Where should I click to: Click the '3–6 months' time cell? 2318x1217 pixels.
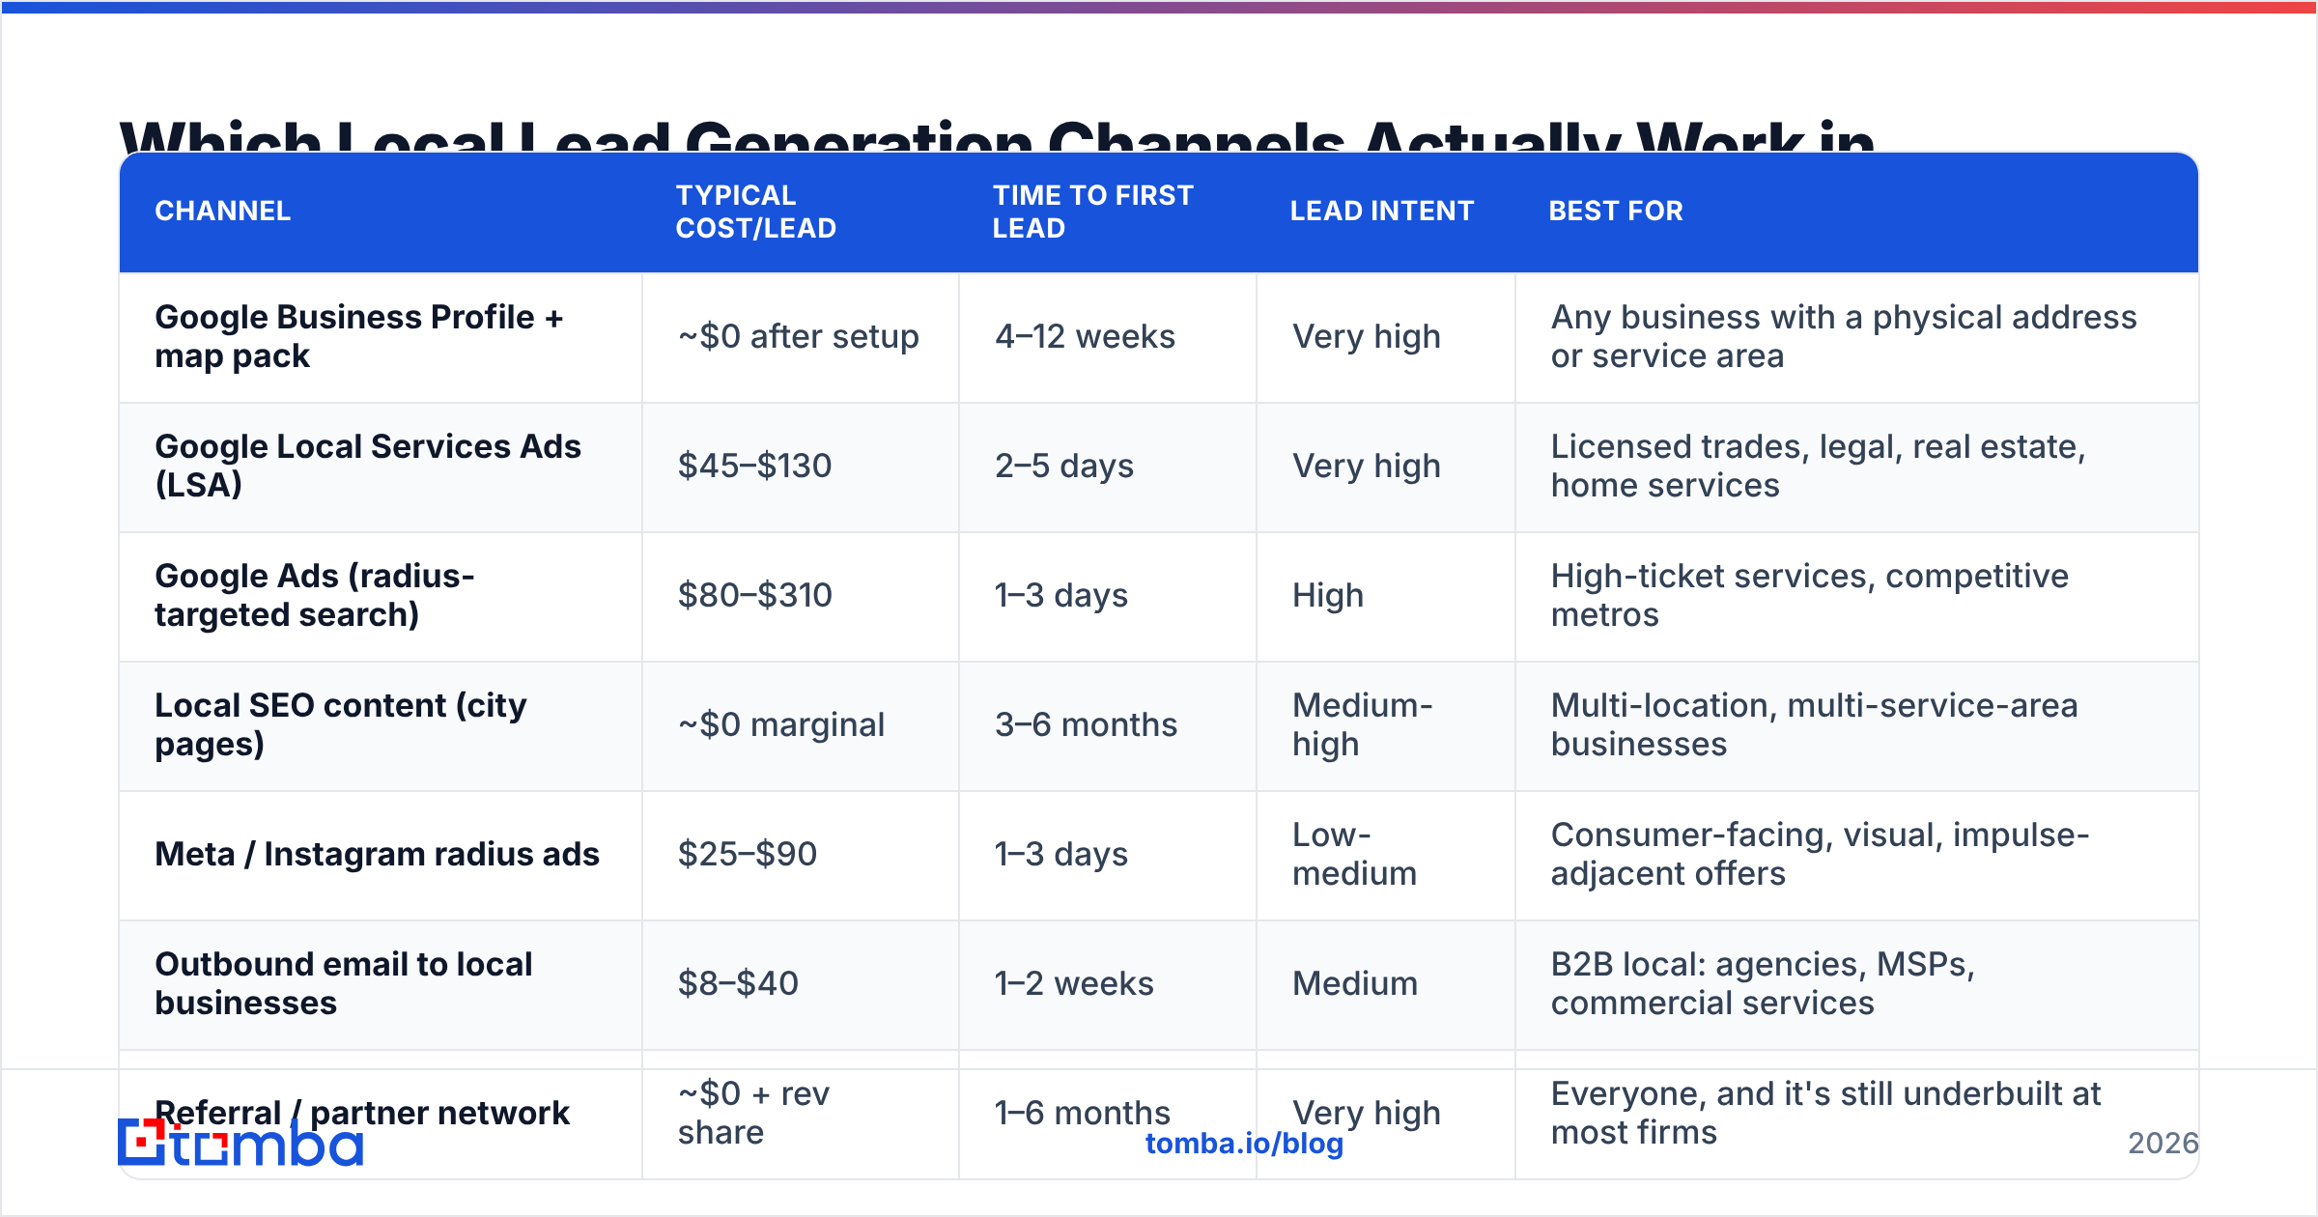1086,724
